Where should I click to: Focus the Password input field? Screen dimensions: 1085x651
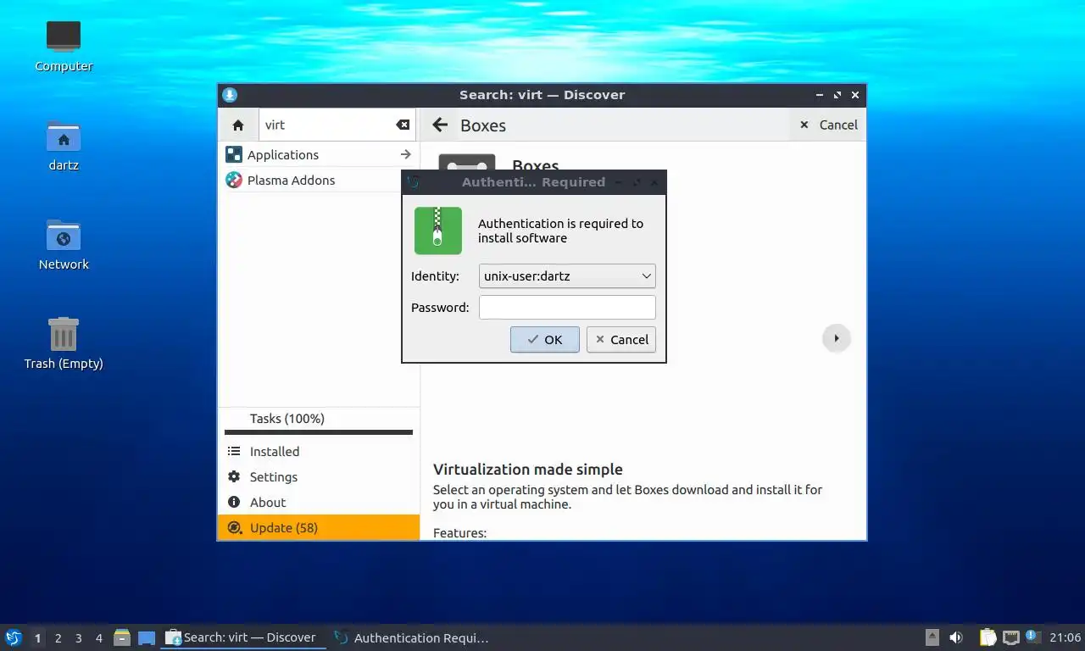567,307
